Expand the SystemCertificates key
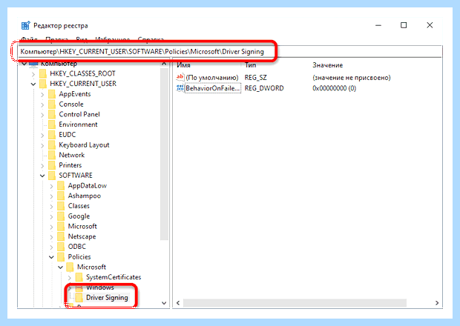Viewport: 460px width, 326px height. [70, 277]
